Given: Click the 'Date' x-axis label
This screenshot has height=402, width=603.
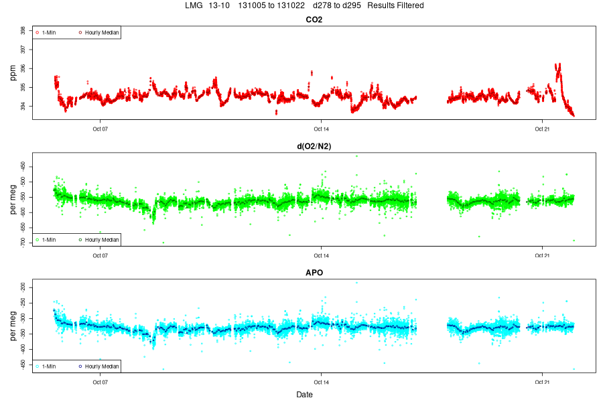Looking at the screenshot, I should (x=304, y=395).
